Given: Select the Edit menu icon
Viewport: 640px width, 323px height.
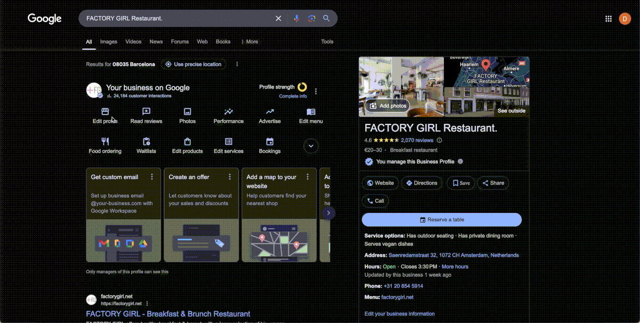Looking at the screenshot, I should coord(310,111).
